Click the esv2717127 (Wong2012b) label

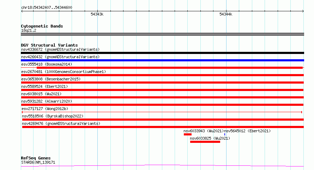[45, 109]
